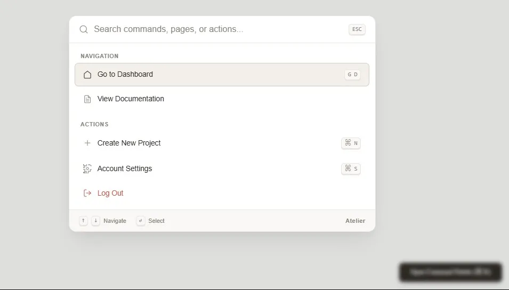Click the Navigate footer label

(115, 221)
